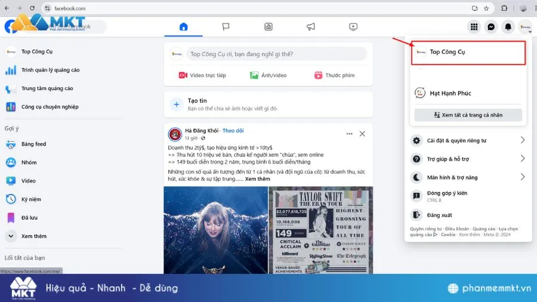The width and height of the screenshot is (537, 302).
Task: Switch to Hạt Hạnh Phúc profile
Action: [x=468, y=93]
